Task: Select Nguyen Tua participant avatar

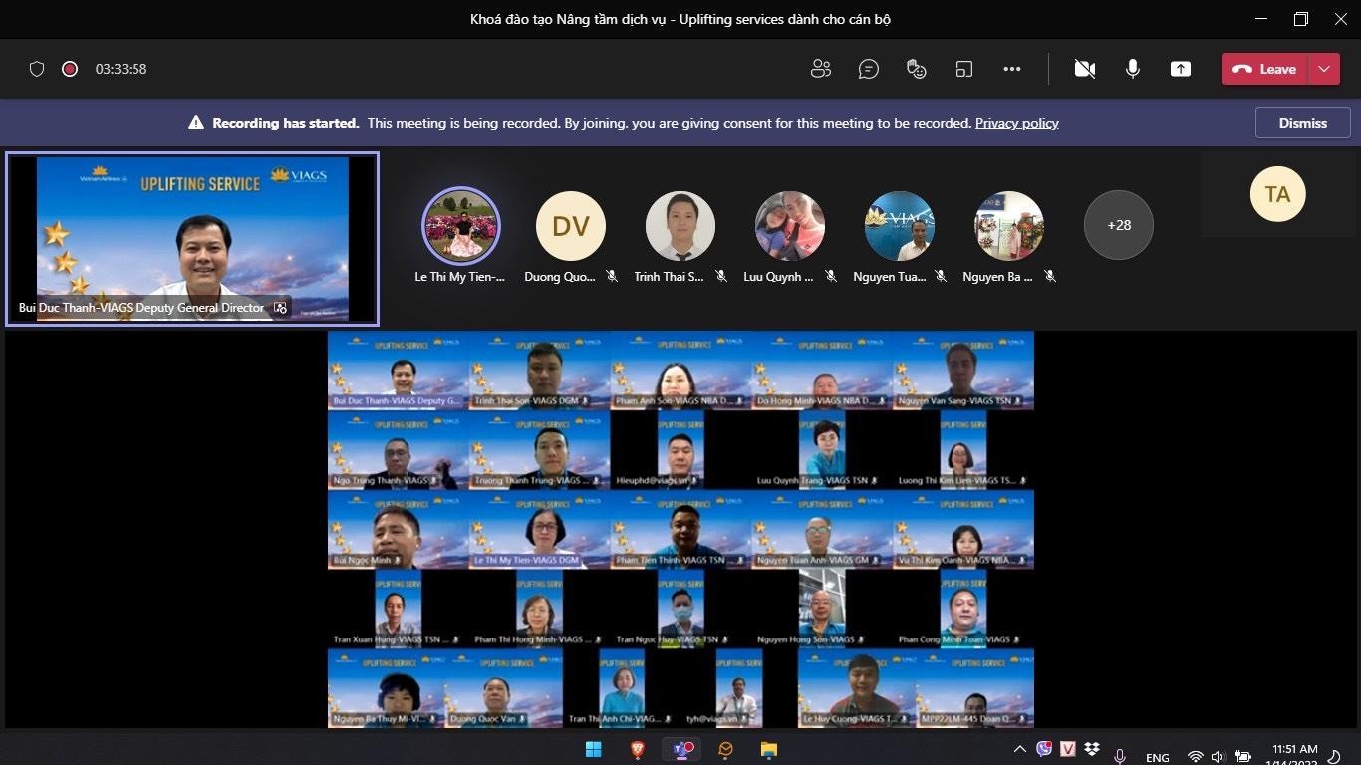Action: (900, 226)
